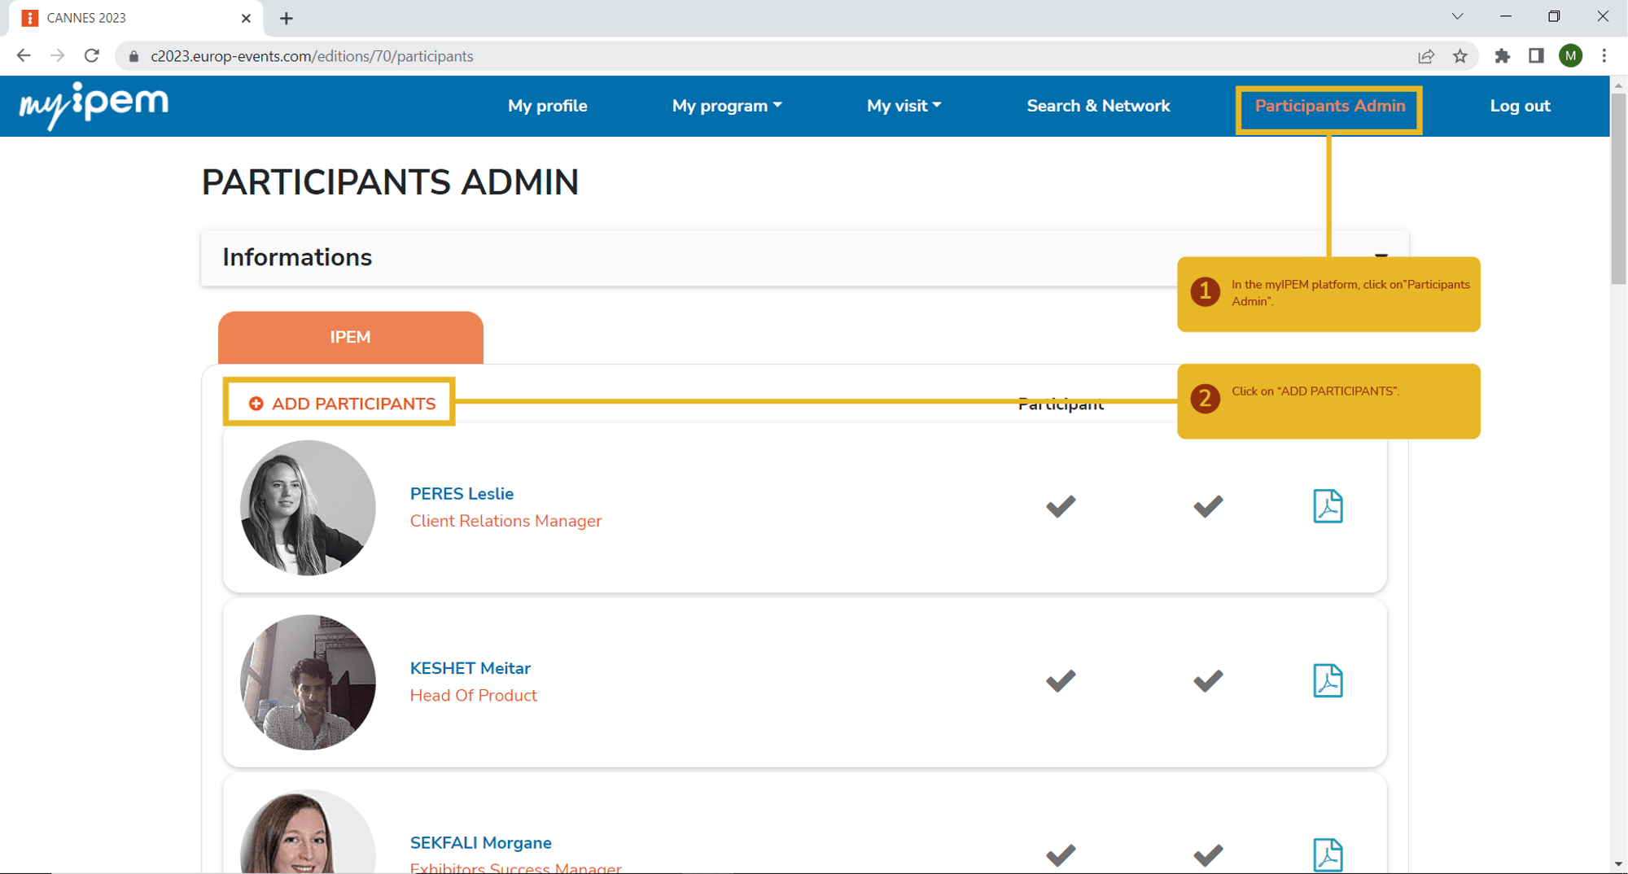Click the vertical page scrollbar thumb

click(x=1618, y=189)
